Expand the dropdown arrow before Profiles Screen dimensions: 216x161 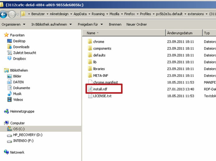pyautogui.click(x=137, y=14)
